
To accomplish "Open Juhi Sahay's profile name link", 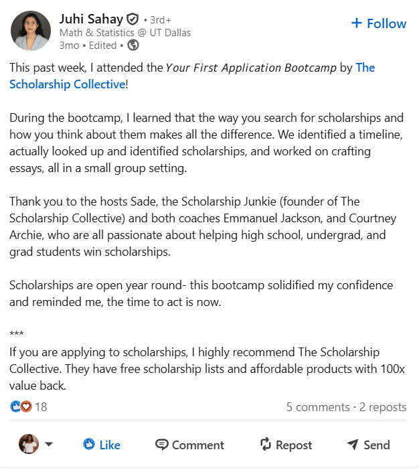I will click(x=91, y=19).
